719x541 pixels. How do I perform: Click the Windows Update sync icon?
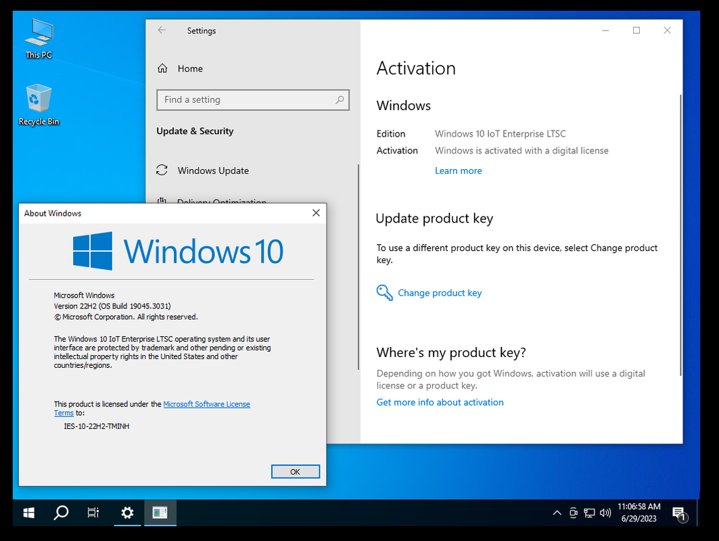click(162, 170)
